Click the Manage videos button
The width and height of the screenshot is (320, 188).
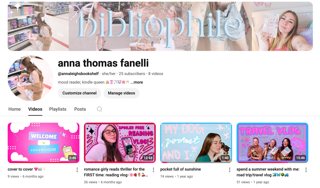point(121,93)
